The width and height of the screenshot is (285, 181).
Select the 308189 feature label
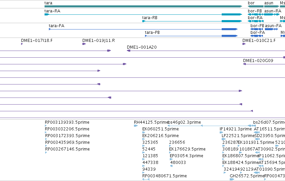click(x=230, y=149)
